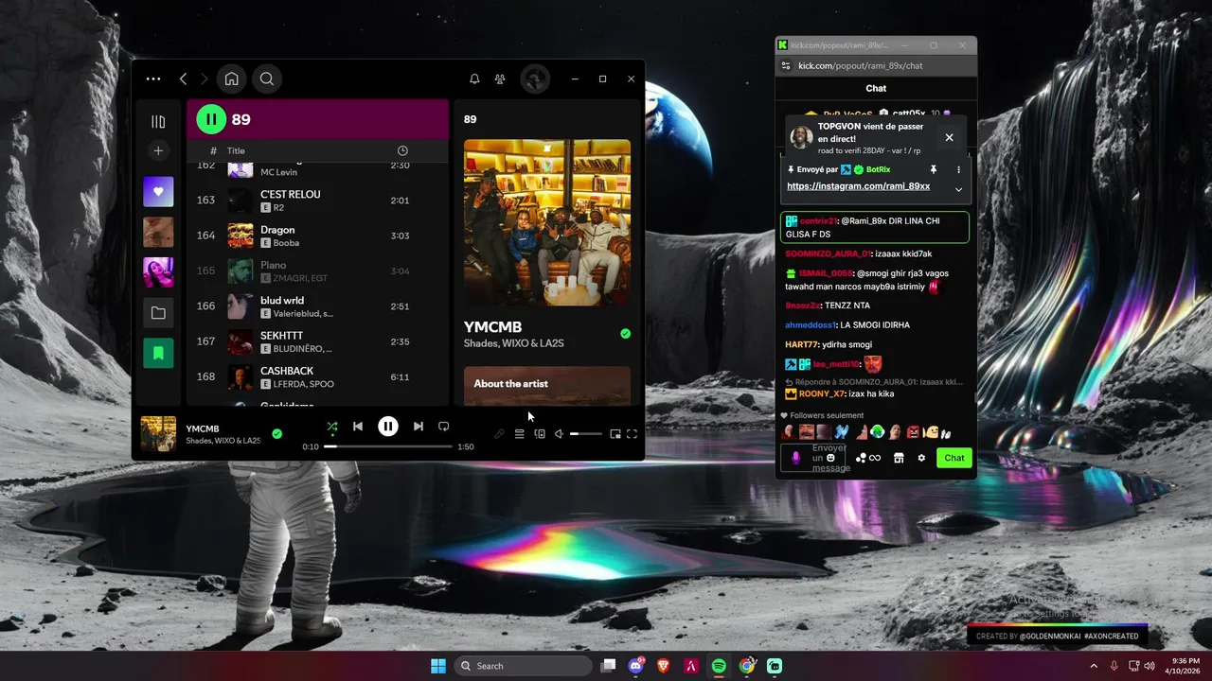The height and width of the screenshot is (681, 1212).
Task: Click Kick popout address bar URL
Action: 860,65
